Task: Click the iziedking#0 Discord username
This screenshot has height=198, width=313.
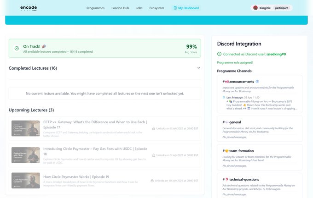Action: click(276, 54)
